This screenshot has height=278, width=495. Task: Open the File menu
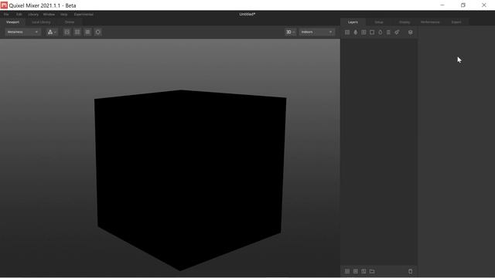tap(6, 15)
